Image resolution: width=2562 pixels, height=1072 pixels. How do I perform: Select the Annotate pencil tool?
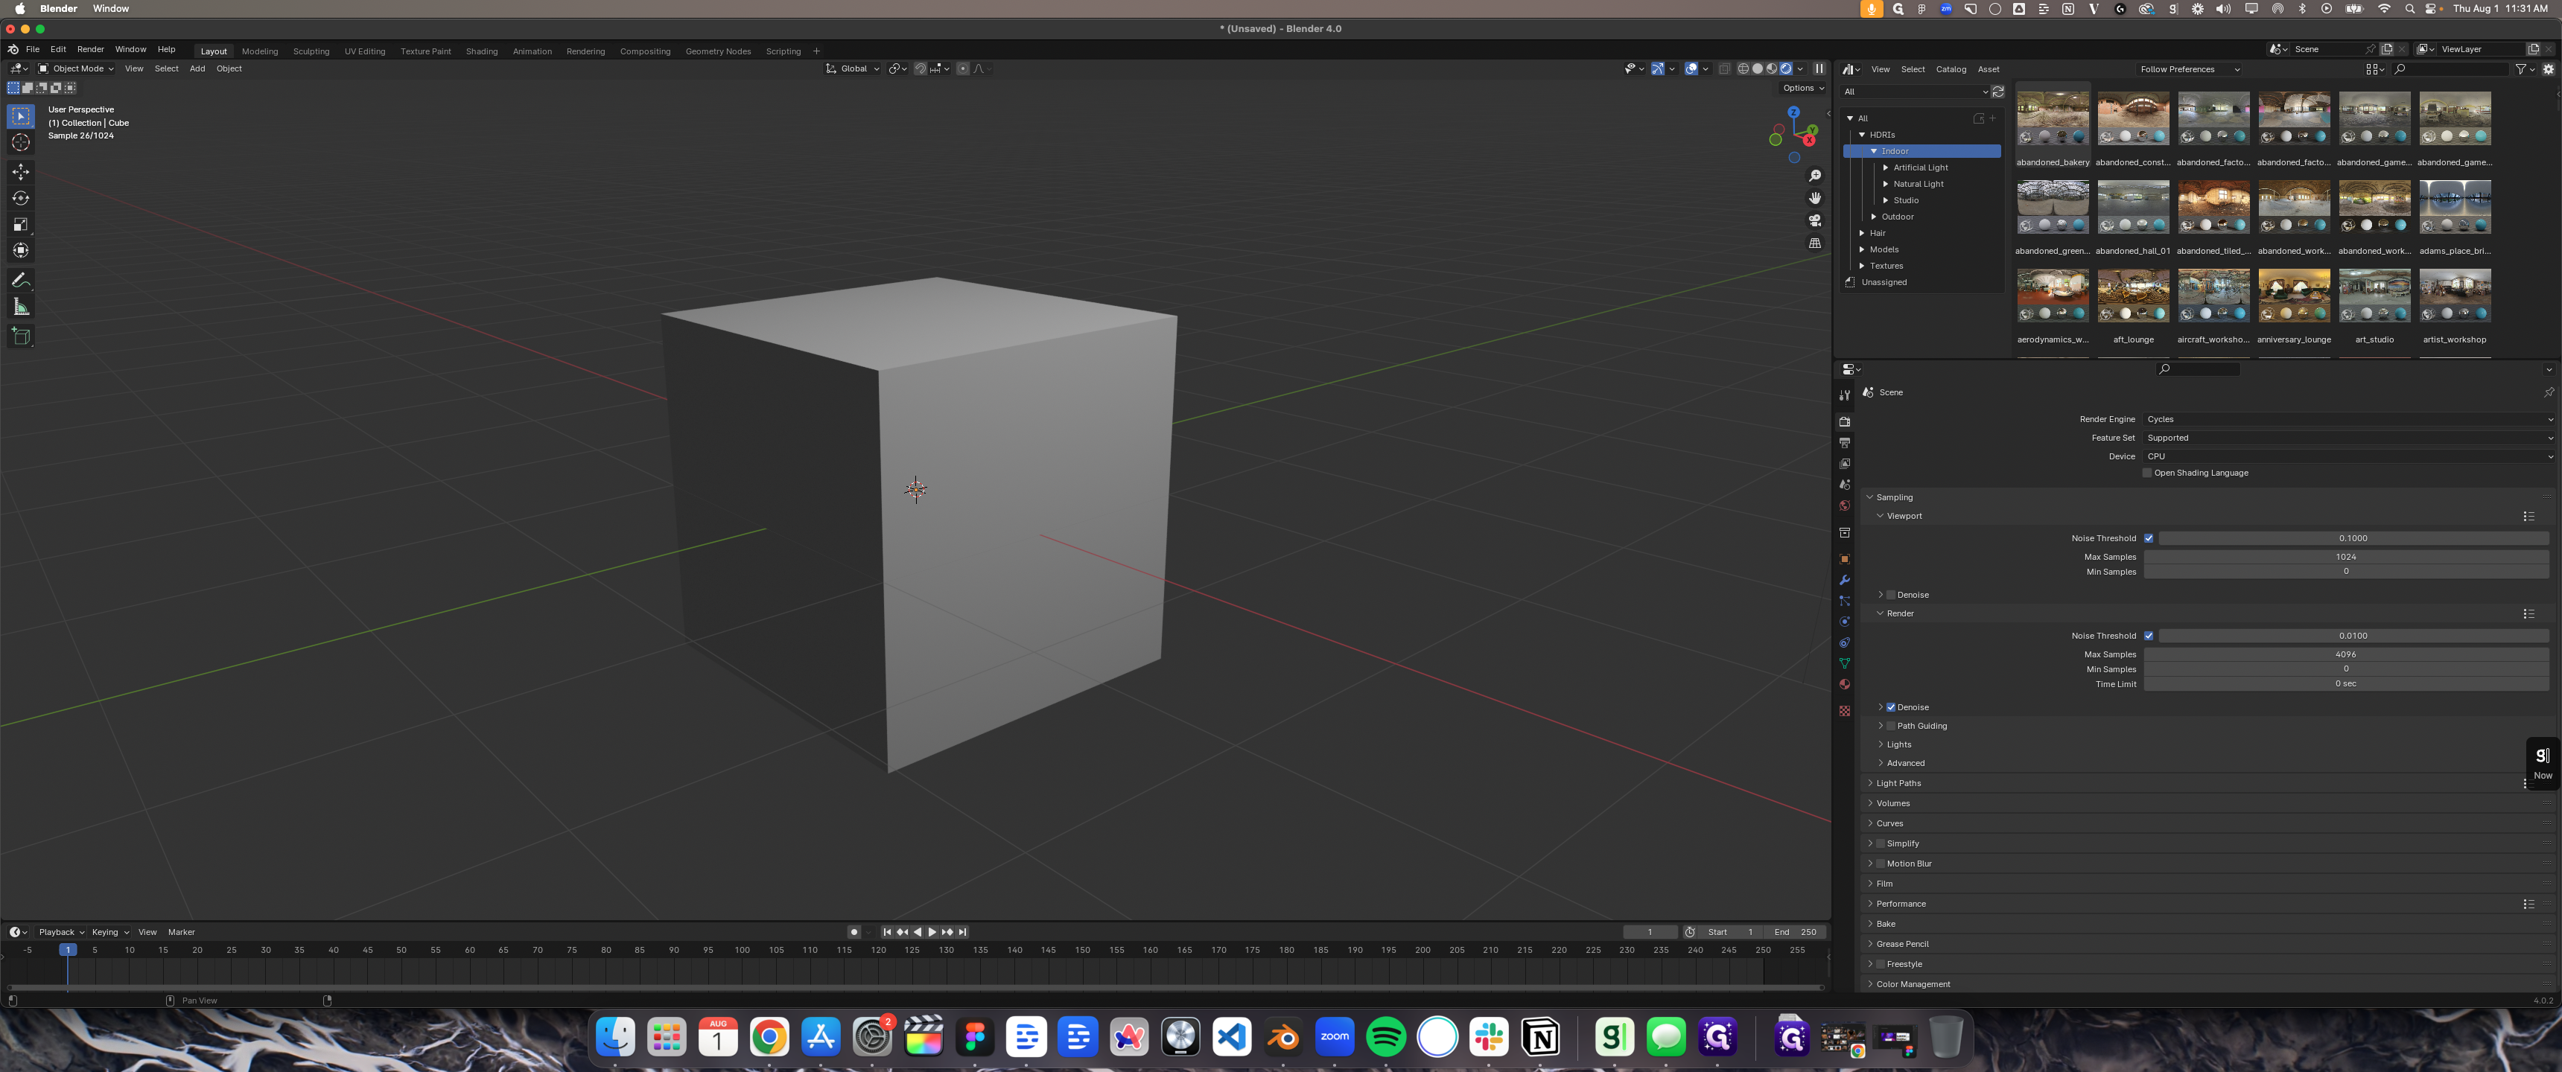pyautogui.click(x=20, y=281)
